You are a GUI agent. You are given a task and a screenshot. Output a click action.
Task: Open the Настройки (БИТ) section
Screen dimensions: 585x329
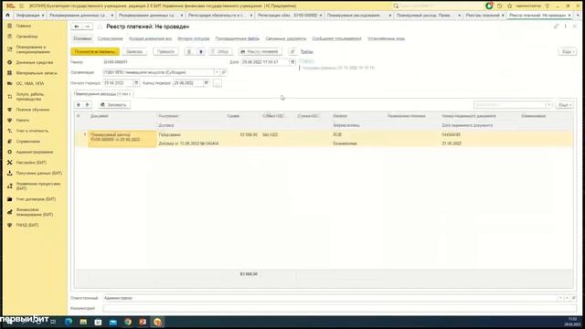coord(31,163)
